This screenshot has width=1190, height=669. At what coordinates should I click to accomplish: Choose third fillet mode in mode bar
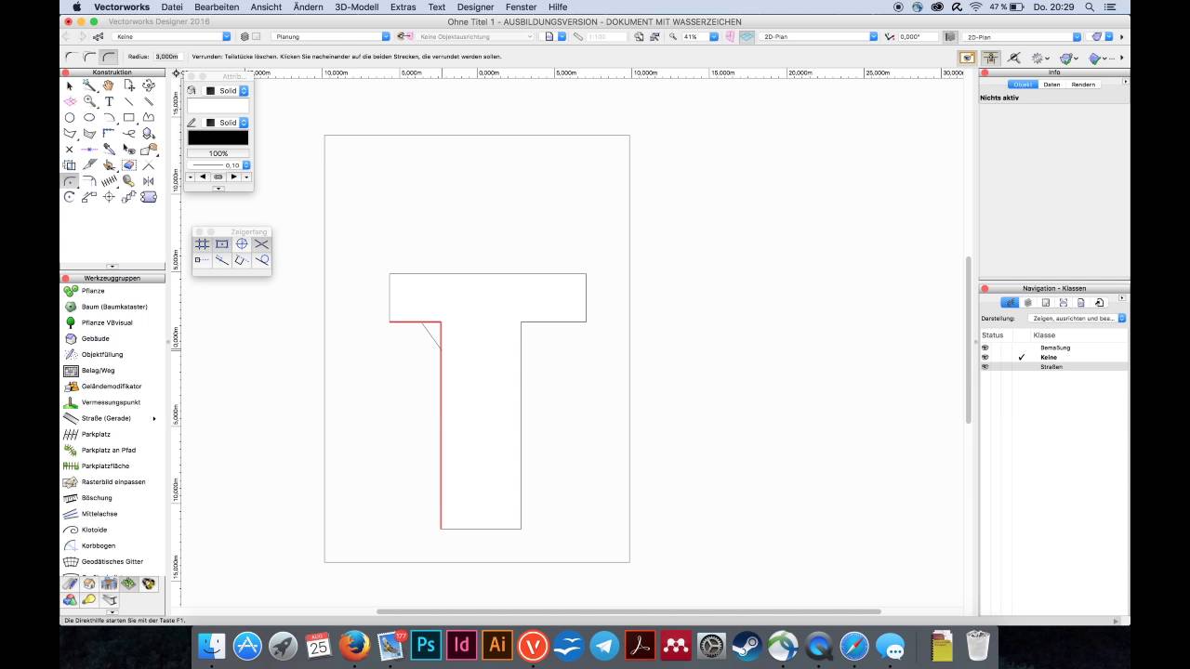(109, 57)
